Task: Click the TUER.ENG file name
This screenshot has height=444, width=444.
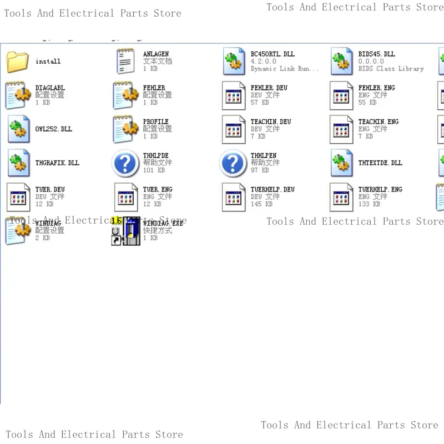Action: coord(158,189)
